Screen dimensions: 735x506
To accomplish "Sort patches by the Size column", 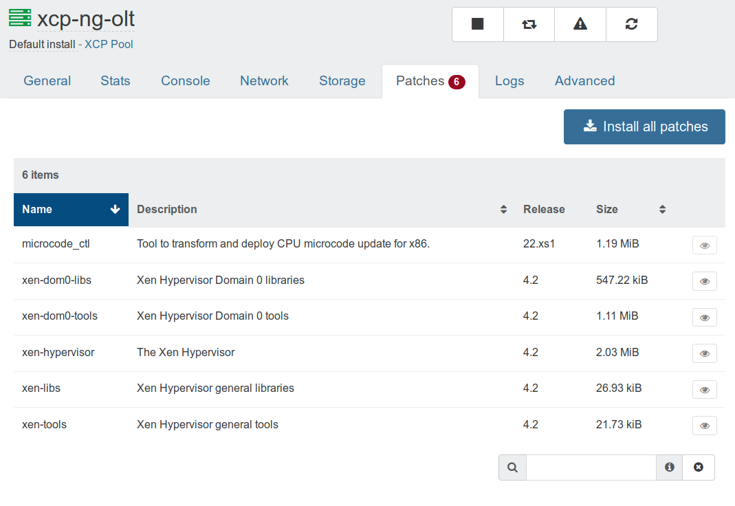I will (631, 210).
